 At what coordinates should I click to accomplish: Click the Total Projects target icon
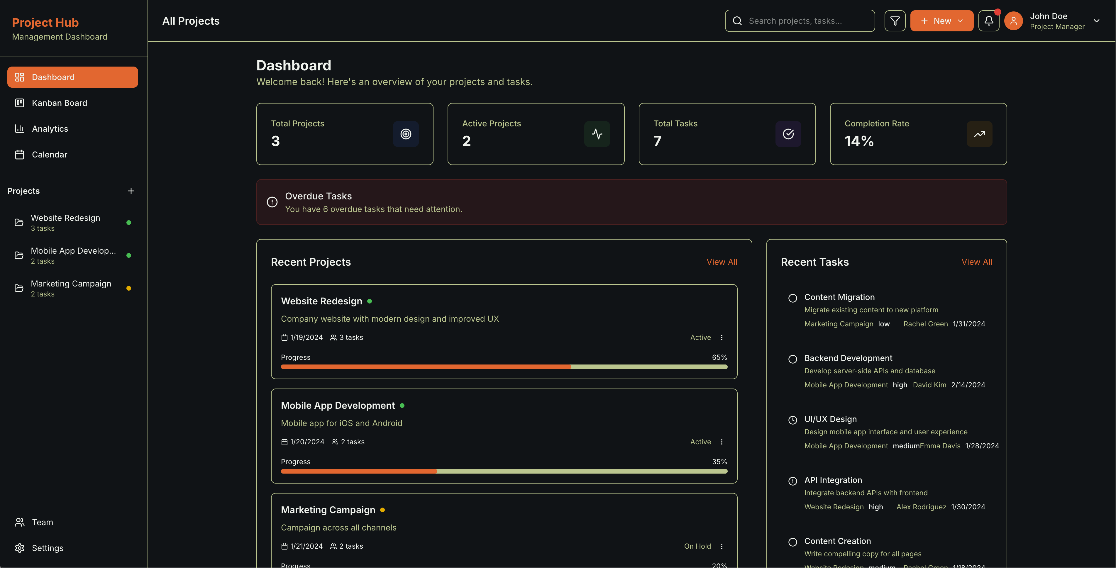pyautogui.click(x=406, y=134)
